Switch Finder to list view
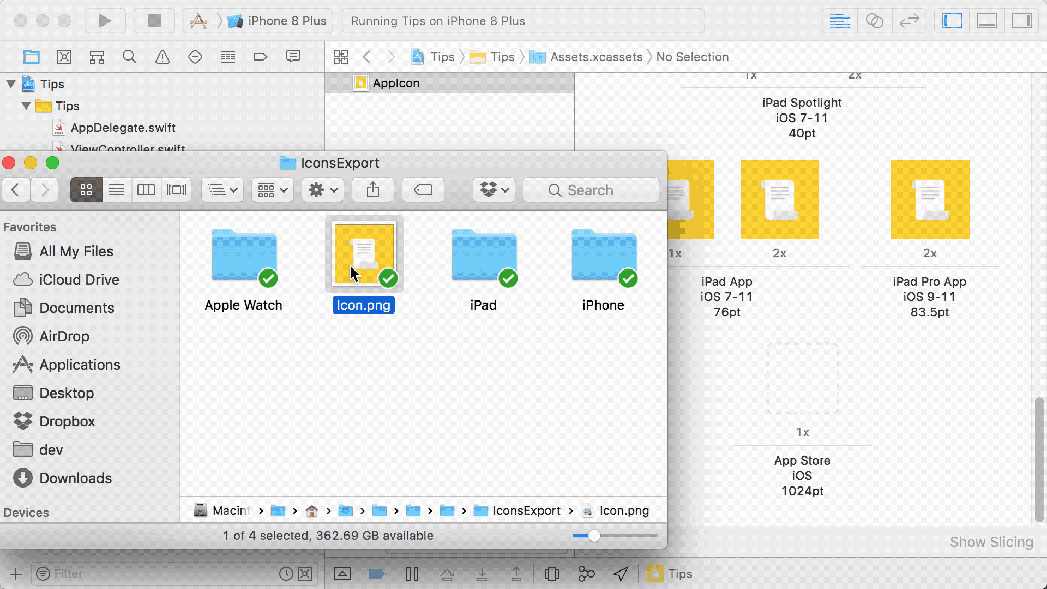Image resolution: width=1047 pixels, height=589 pixels. coord(117,190)
